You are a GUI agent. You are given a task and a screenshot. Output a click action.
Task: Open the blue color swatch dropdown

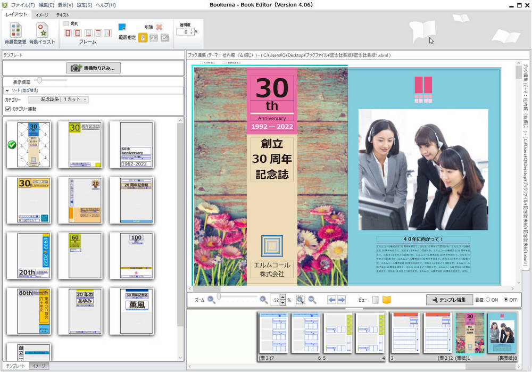point(122,27)
